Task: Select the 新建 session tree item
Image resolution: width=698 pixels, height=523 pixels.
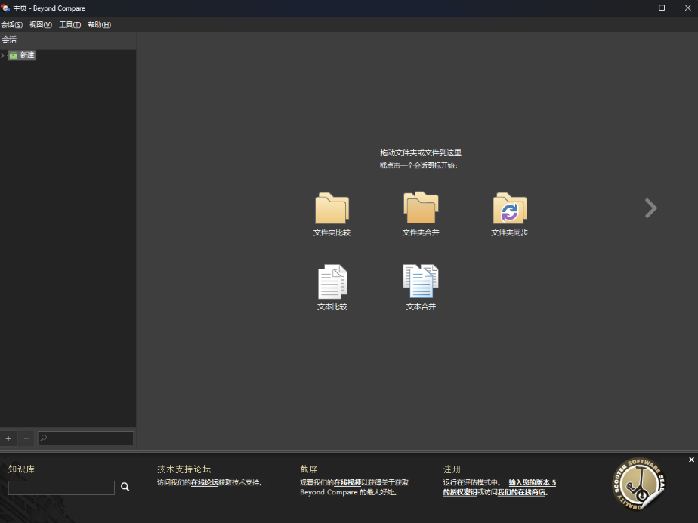Action: pos(22,55)
